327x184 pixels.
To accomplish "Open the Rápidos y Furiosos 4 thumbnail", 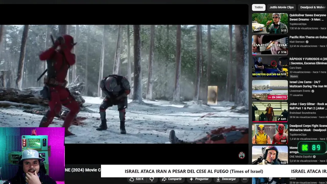I will (270, 67).
